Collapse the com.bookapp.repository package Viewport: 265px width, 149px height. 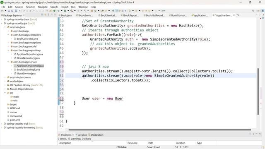[8, 50]
